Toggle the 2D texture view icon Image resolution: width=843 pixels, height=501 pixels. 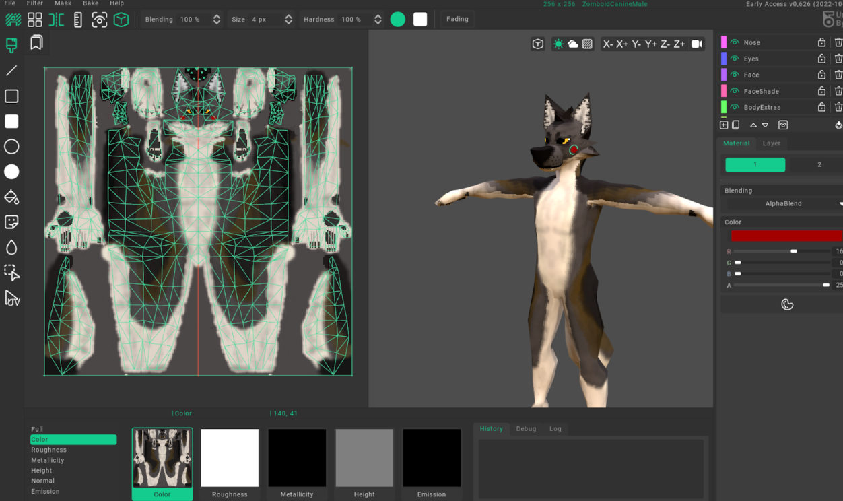point(13,20)
